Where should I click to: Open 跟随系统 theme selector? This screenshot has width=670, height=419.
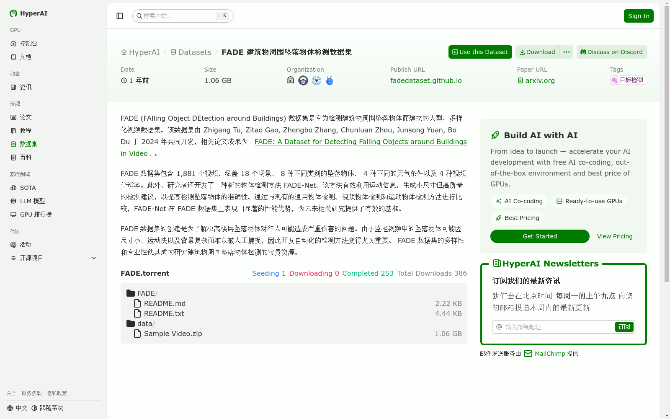(x=47, y=408)
